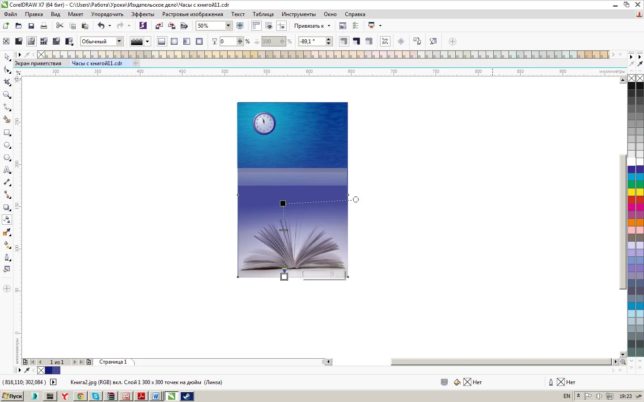Viewport: 644px width, 402px height.
Task: Click the Import icon
Action: 159,26
